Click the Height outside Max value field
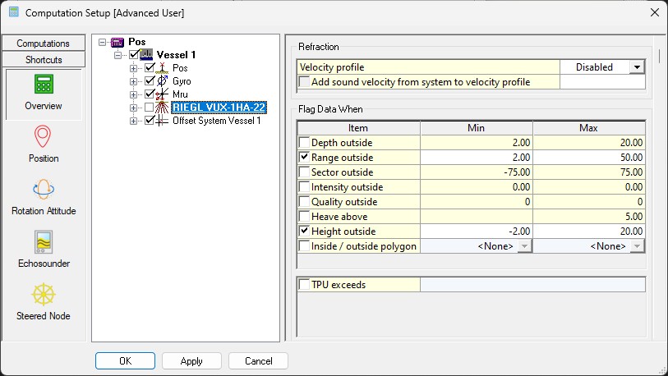The height and width of the screenshot is (376, 668). pyautogui.click(x=589, y=232)
